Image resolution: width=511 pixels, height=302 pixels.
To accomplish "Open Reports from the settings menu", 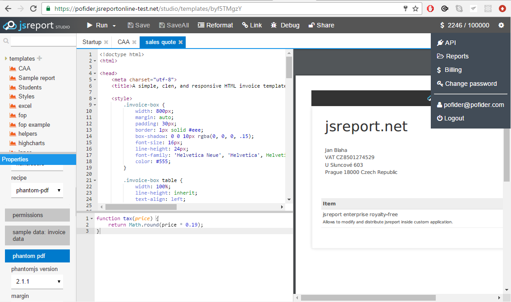I will click(453, 56).
